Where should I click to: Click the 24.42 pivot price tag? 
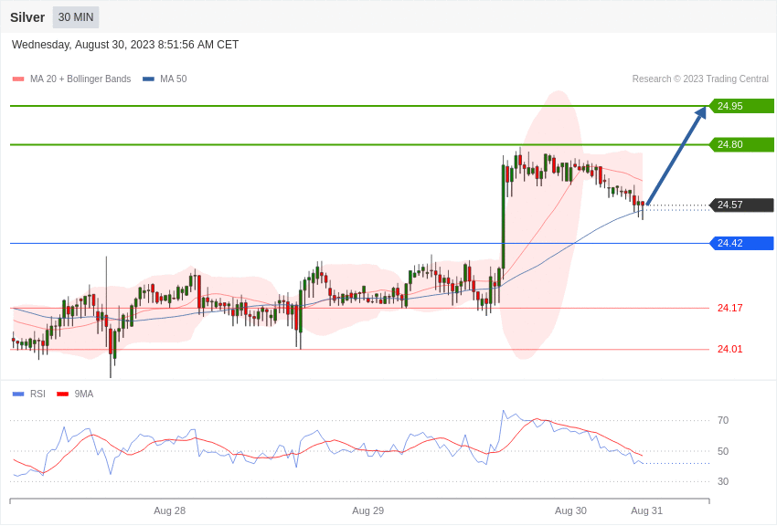point(742,243)
